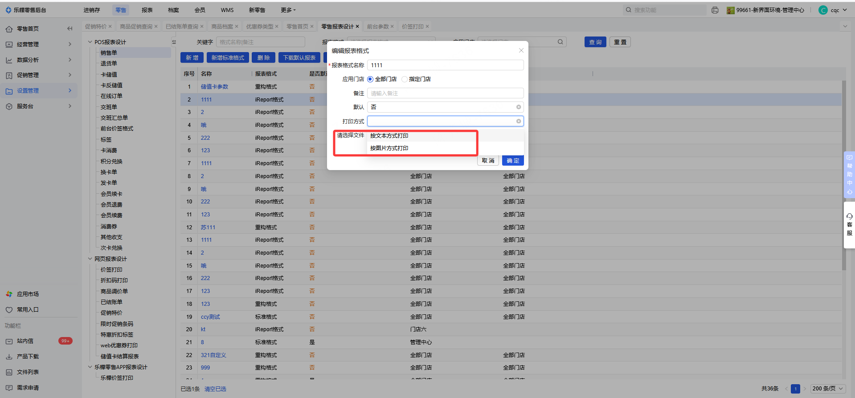This screenshot has height=398, width=855.
Task: Select the 指定门店 radio button
Action: pos(404,79)
